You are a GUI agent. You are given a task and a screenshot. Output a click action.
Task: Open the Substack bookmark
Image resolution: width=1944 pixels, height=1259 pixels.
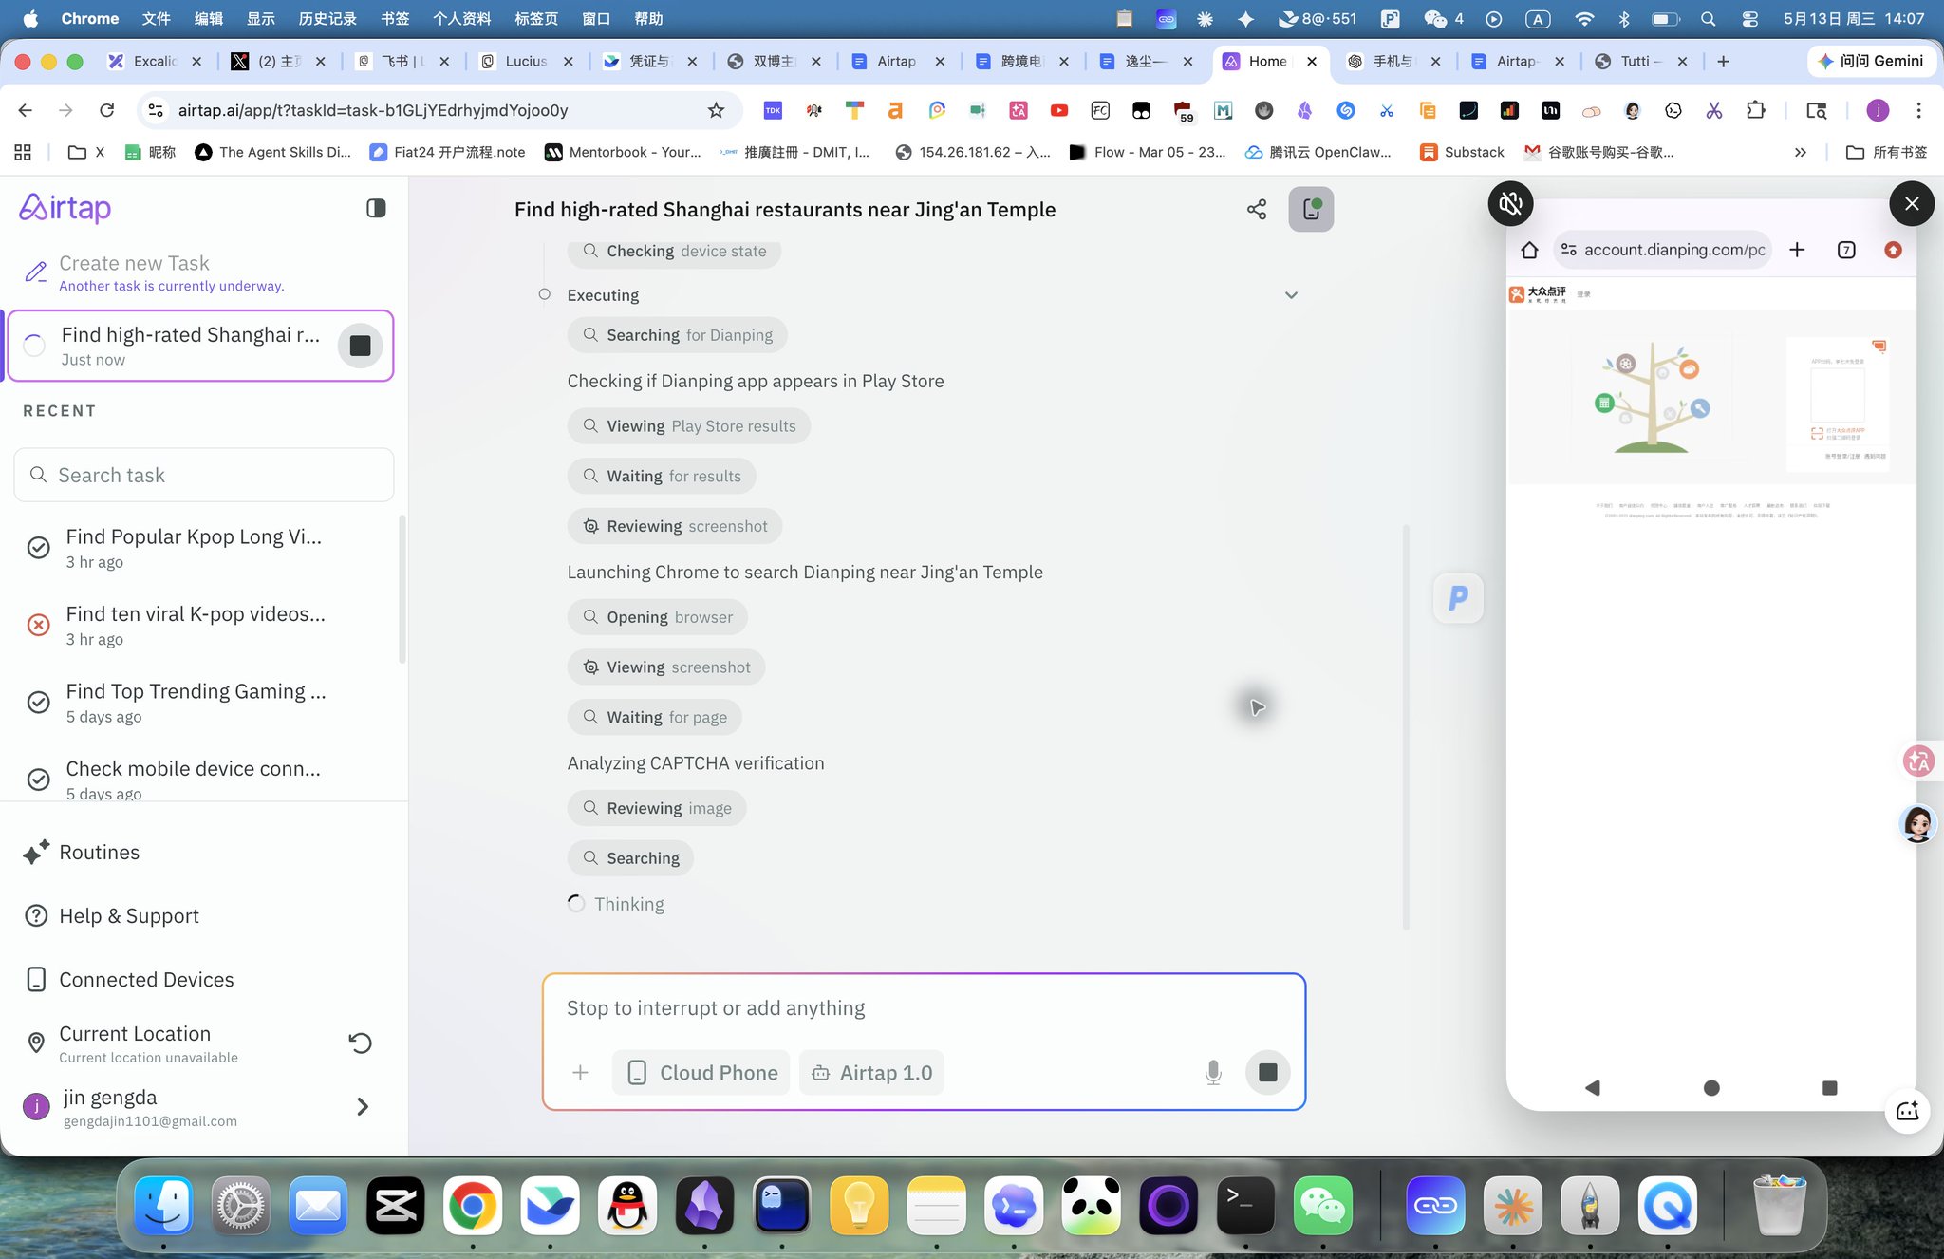pyautogui.click(x=1462, y=152)
